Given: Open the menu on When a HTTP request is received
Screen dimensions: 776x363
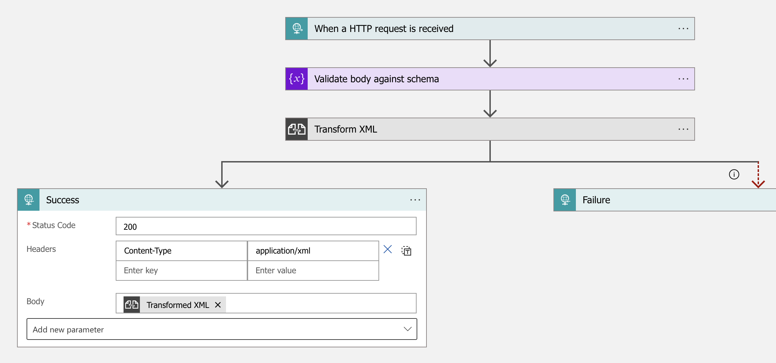Looking at the screenshot, I should click(683, 29).
